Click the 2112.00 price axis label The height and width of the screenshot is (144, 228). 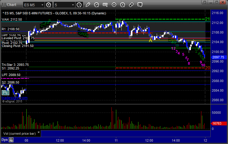(x=218, y=23)
